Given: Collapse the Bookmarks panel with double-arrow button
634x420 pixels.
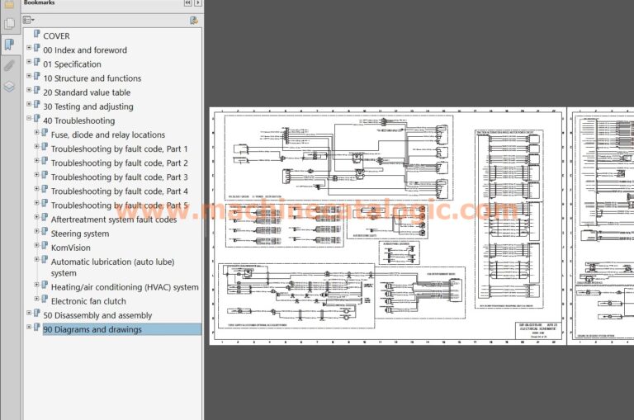Looking at the screenshot, I should coord(187,3).
